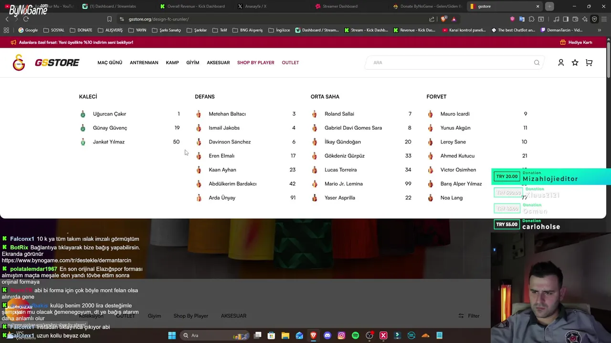Screen dimensions: 611x343
Task: Open the Brave Wallet icon
Action: point(575,19)
